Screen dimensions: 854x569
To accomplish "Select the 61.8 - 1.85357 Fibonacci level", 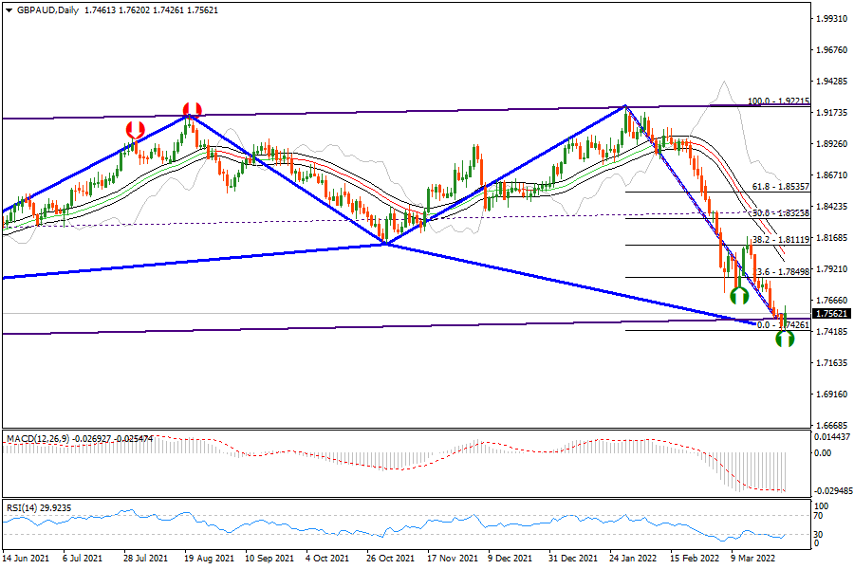I will pyautogui.click(x=780, y=188).
